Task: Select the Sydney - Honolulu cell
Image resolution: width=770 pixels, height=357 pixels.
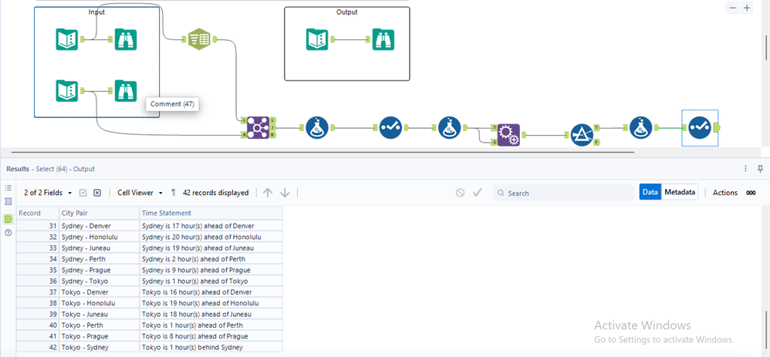Action: tap(100, 237)
